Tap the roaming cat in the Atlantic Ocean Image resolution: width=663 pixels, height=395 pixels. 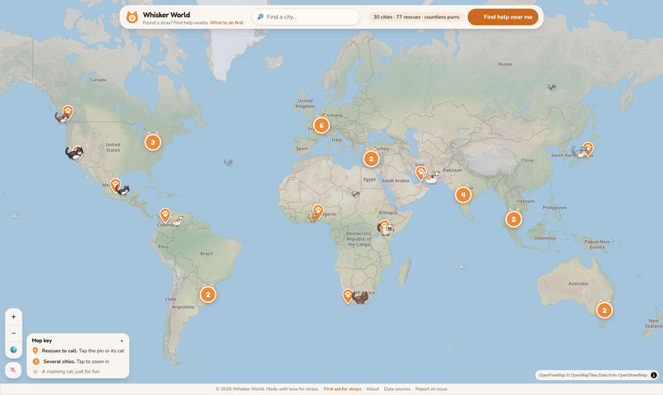[x=229, y=162]
